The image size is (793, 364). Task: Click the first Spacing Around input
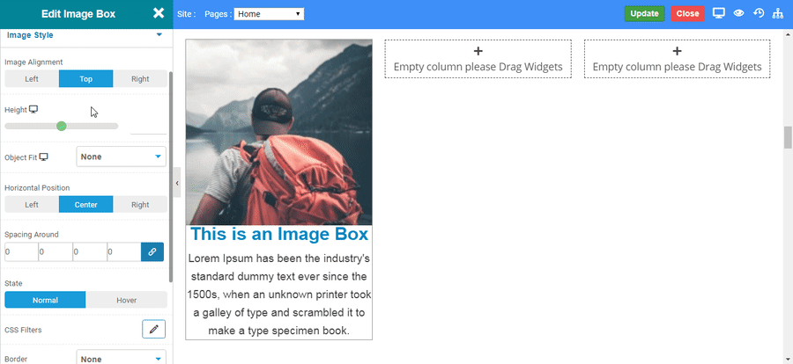click(21, 252)
